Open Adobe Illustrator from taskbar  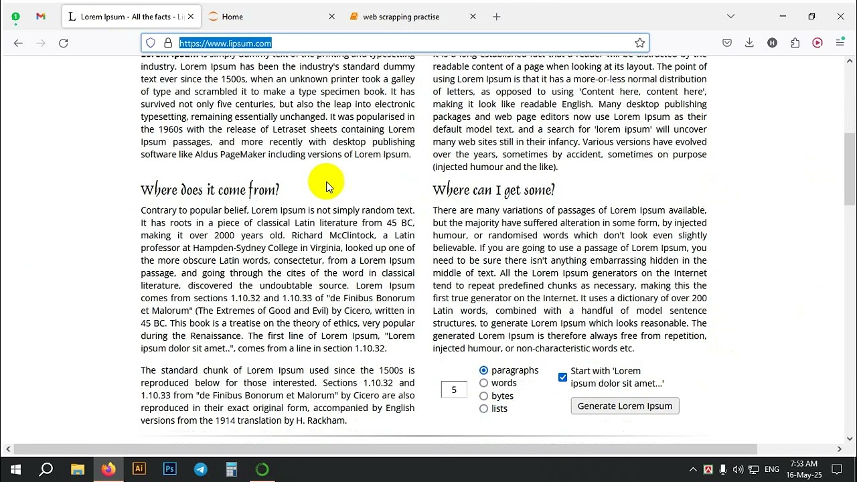tap(139, 469)
